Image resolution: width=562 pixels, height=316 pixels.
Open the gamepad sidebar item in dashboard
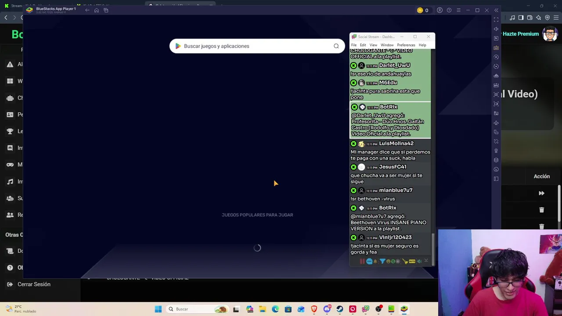(10, 165)
